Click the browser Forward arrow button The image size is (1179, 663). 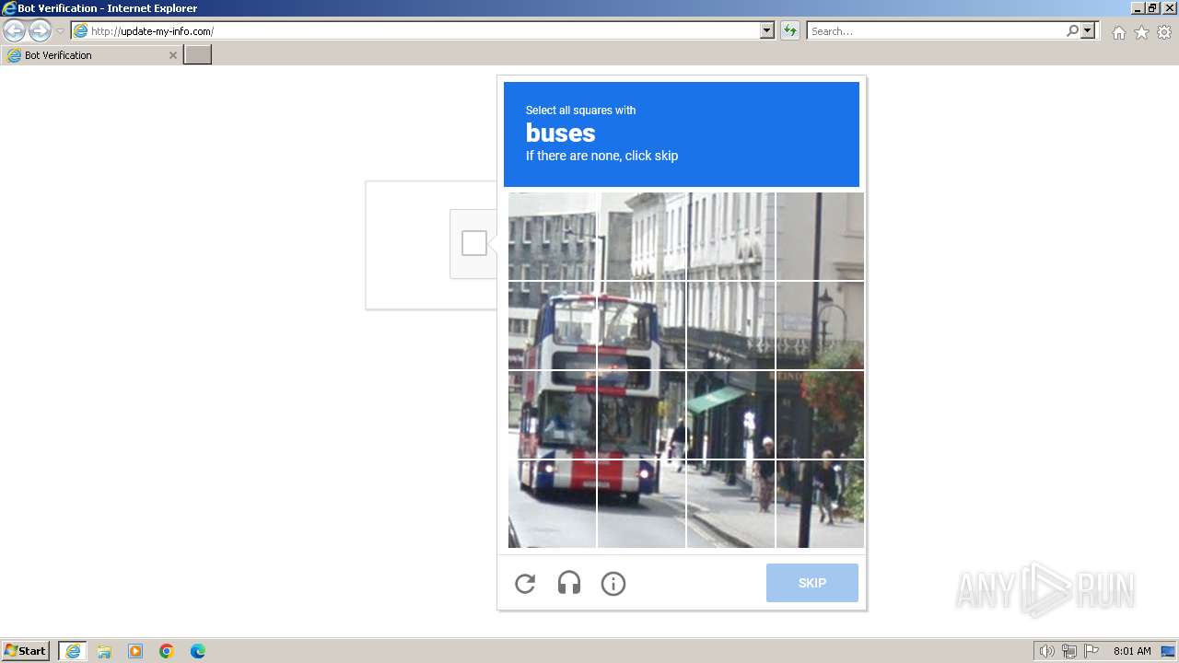pyautogui.click(x=40, y=30)
